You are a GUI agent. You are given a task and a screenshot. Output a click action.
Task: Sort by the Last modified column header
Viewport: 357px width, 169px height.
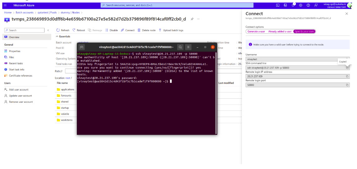tap(226, 83)
